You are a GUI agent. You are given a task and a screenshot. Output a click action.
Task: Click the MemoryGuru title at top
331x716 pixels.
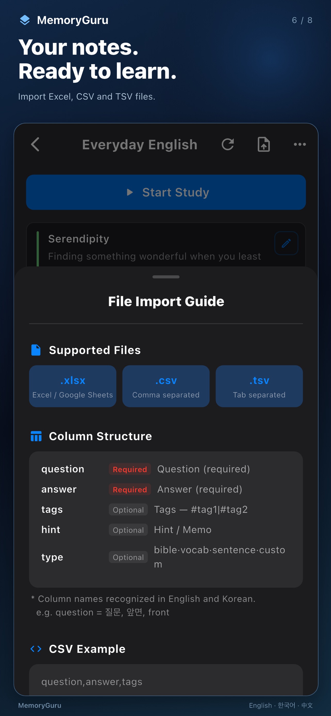[72, 20]
